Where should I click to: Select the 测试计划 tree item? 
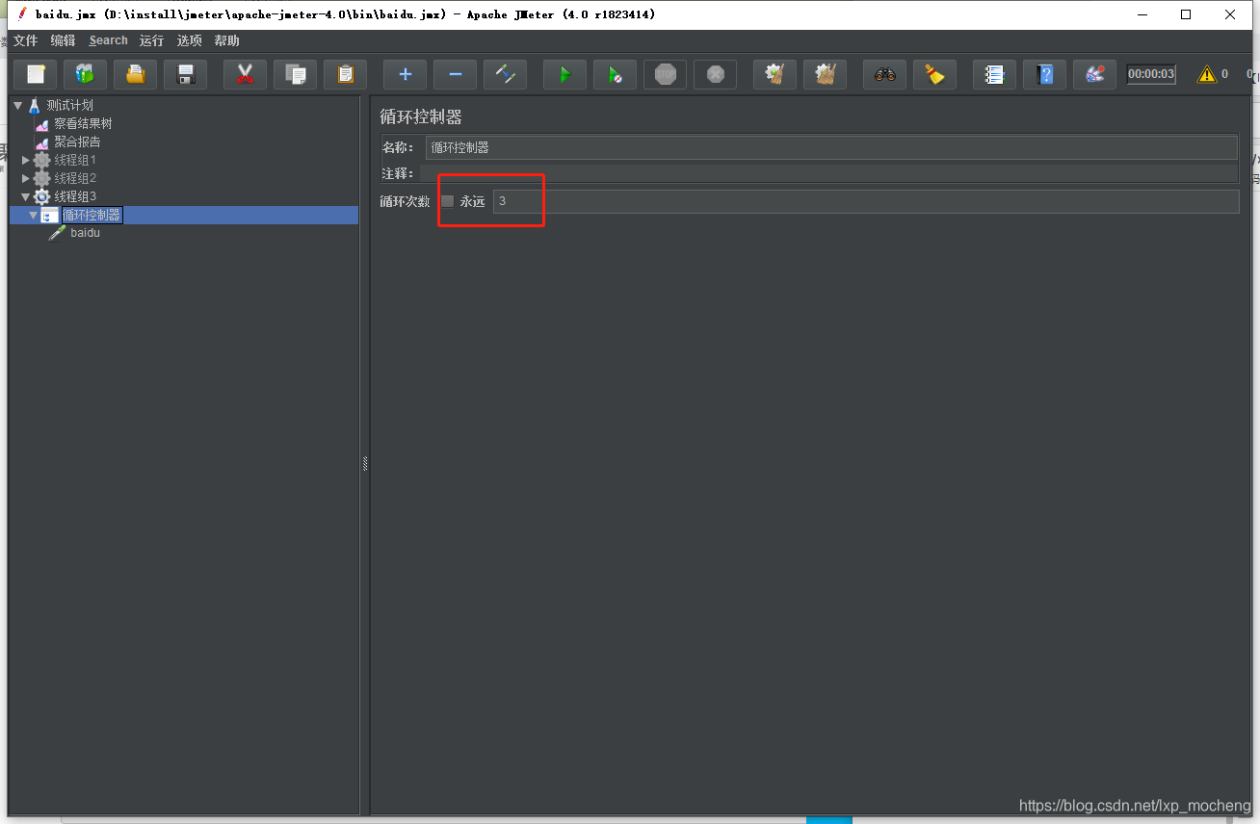[69, 105]
